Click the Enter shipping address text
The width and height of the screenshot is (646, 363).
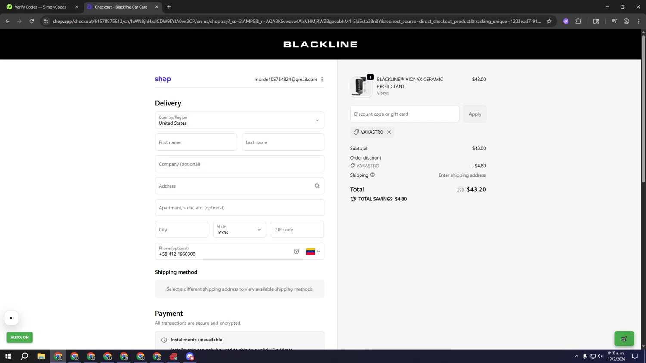point(462,175)
